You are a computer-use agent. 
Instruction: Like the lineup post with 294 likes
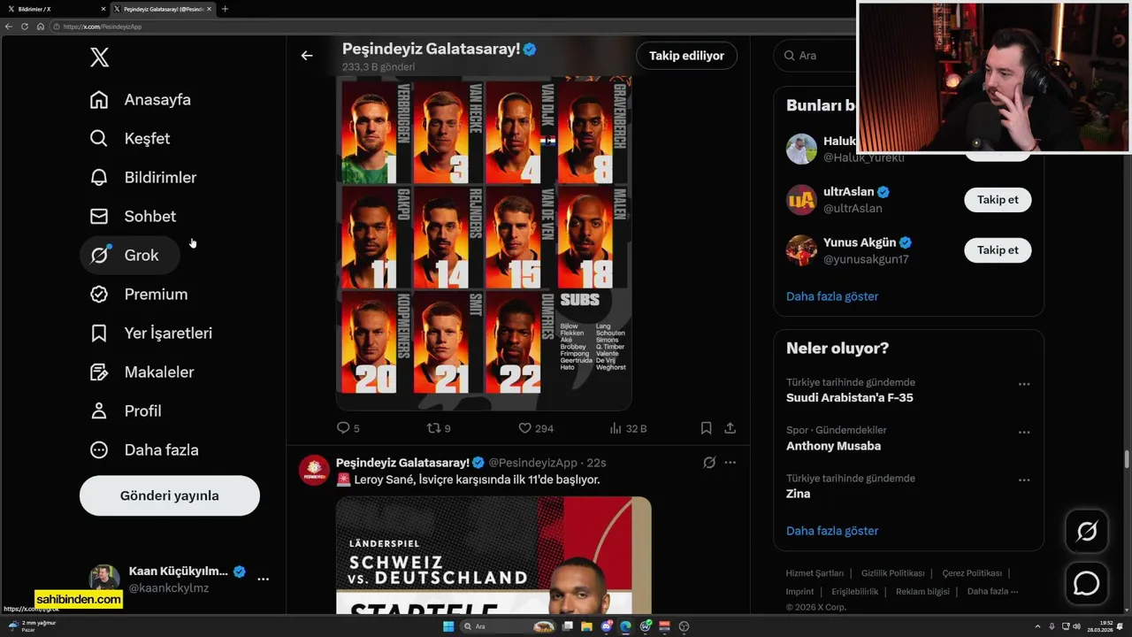click(536, 428)
